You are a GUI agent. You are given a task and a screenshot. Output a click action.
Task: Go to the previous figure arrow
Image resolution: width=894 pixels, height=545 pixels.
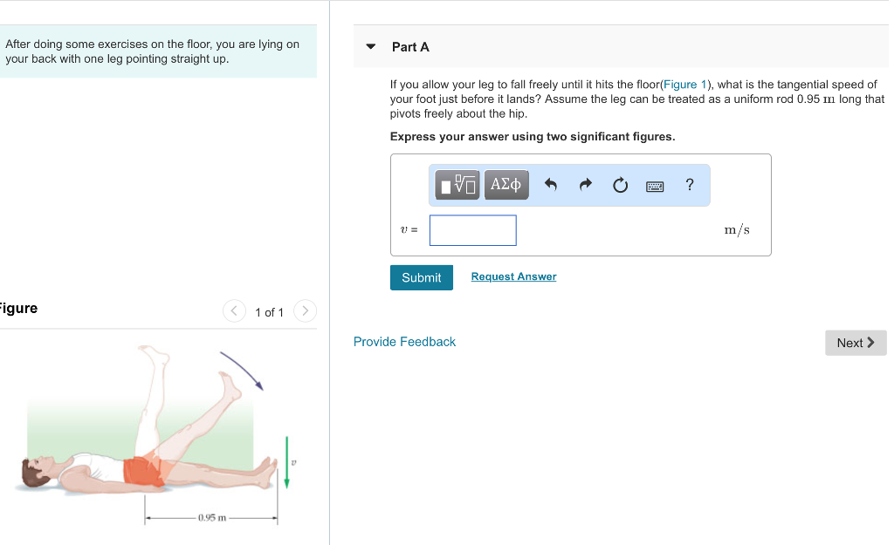(x=234, y=311)
